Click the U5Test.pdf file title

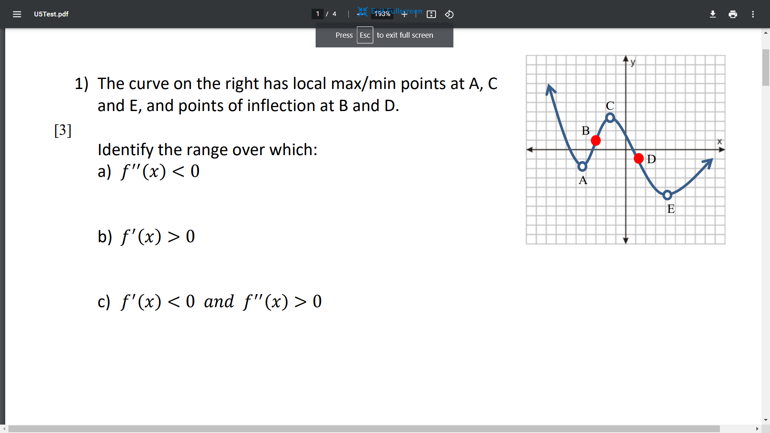(x=51, y=14)
